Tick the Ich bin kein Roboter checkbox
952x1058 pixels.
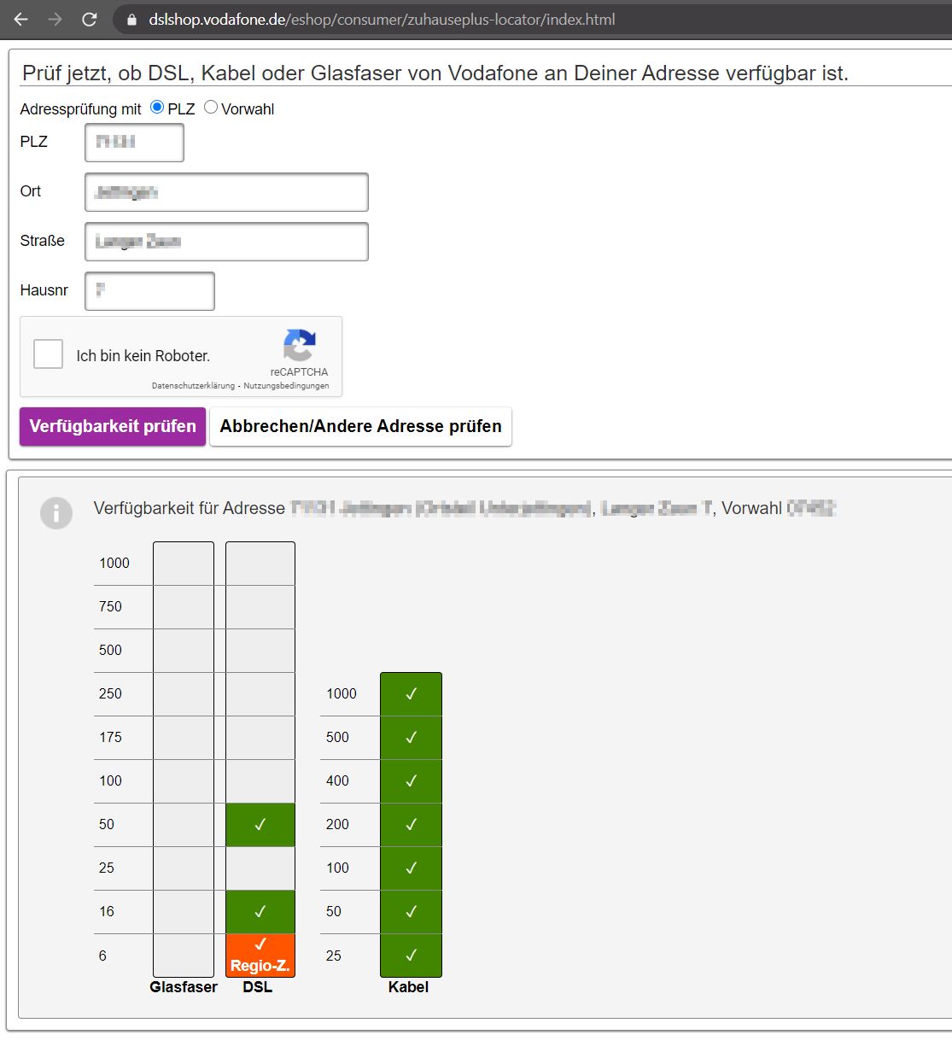(49, 354)
